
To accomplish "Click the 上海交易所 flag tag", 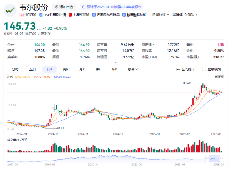I will (x=79, y=15).
